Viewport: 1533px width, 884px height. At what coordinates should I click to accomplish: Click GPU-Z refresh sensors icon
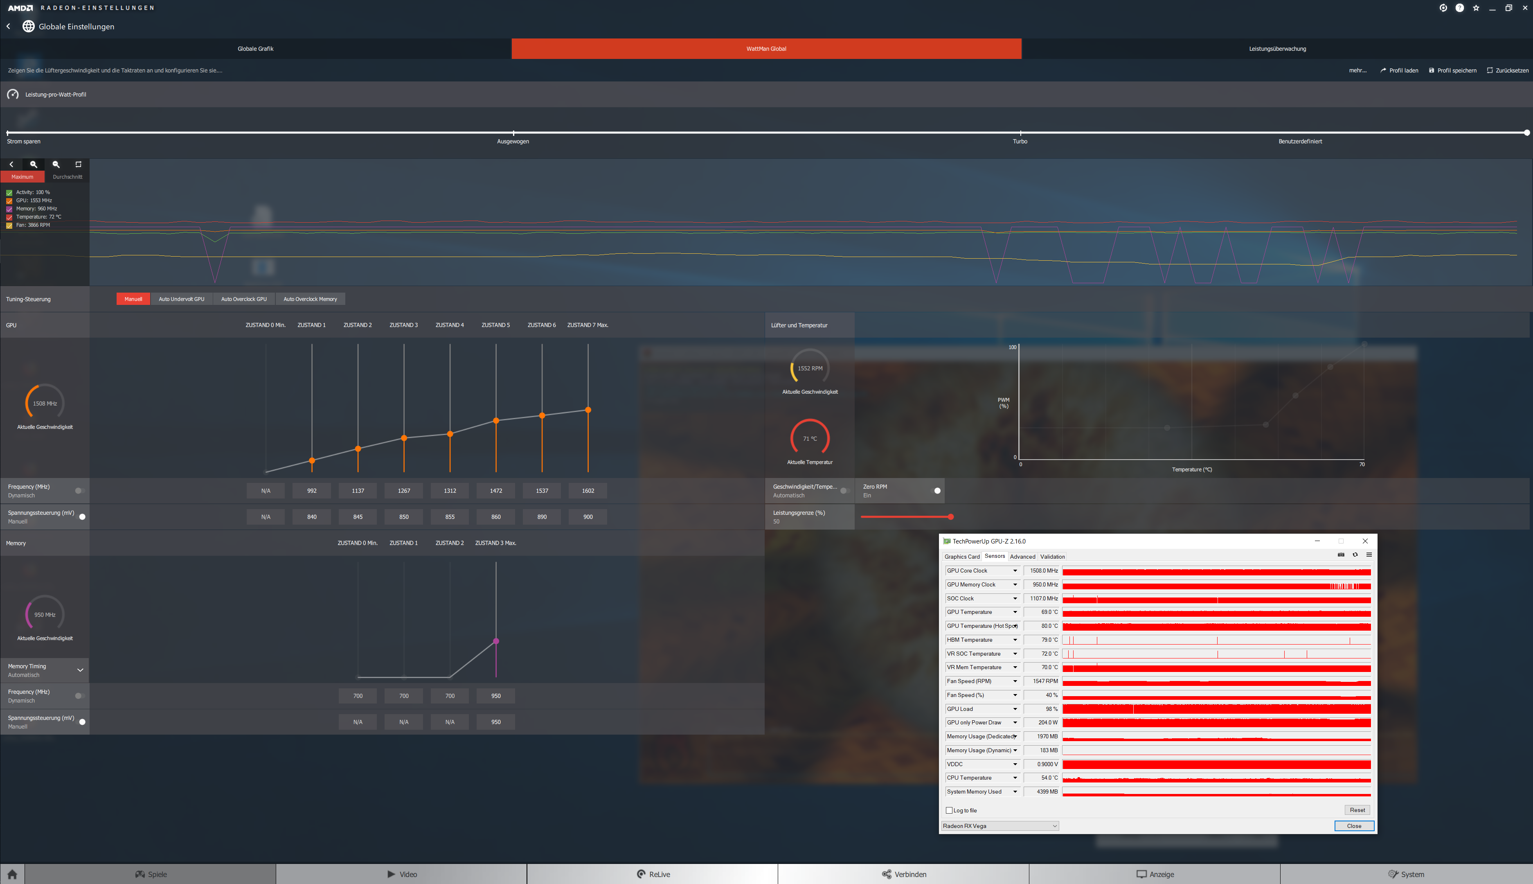click(x=1355, y=555)
